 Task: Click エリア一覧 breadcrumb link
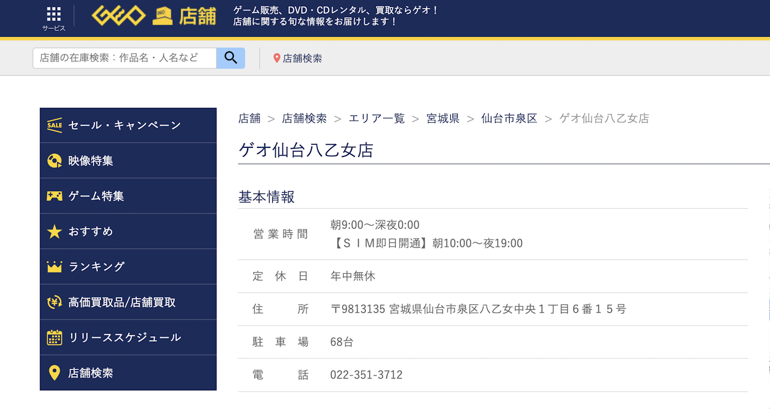pos(376,119)
